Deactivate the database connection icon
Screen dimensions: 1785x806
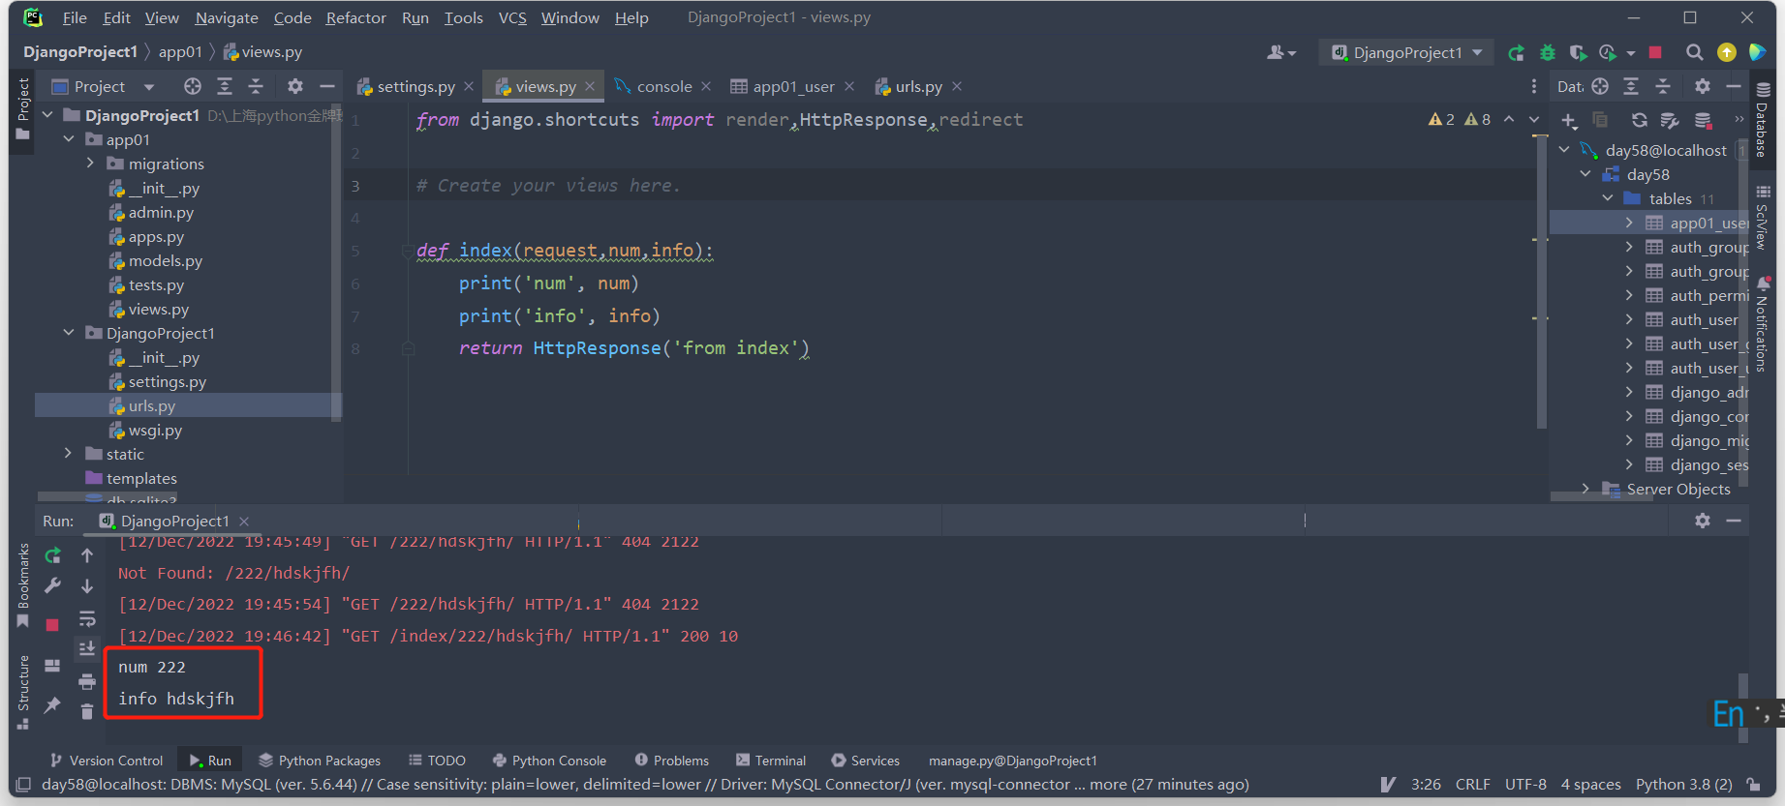[1703, 120]
